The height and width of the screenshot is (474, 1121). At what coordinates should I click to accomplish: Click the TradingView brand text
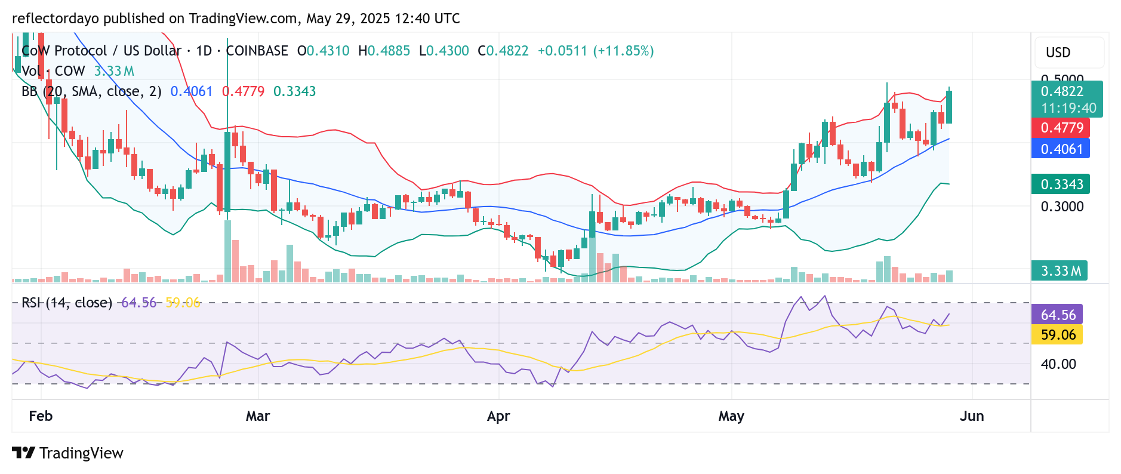click(81, 453)
